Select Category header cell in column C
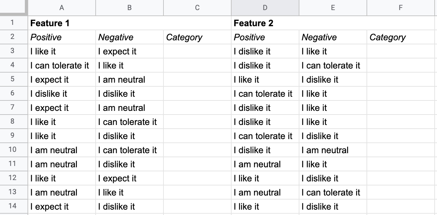437x215 pixels. point(197,37)
